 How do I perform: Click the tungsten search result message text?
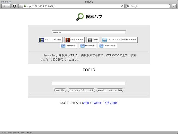click(x=89, y=58)
